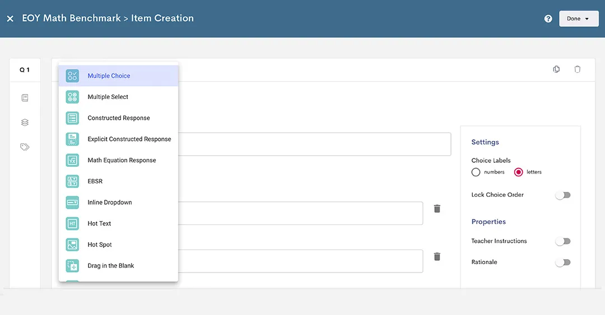Open the help question mark icon

pyautogui.click(x=548, y=18)
